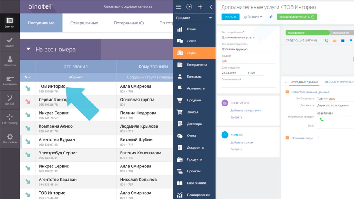This screenshot has width=354, height=199.
Task: Click the Квалифицировать button
Action: click(297, 17)
